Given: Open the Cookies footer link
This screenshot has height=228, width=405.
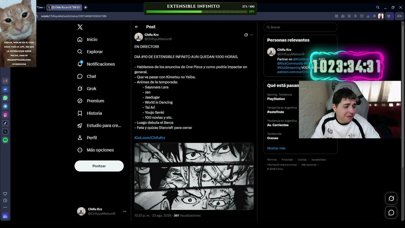Looking at the screenshot, I should click(302, 160).
